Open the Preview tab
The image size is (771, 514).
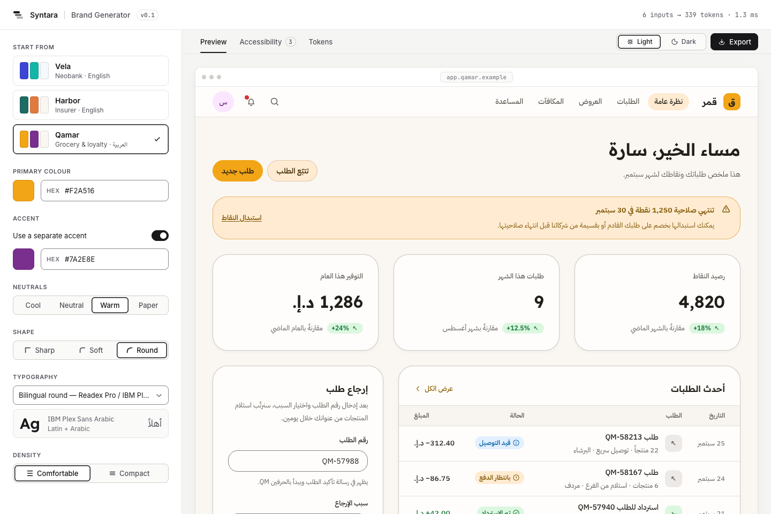(213, 42)
